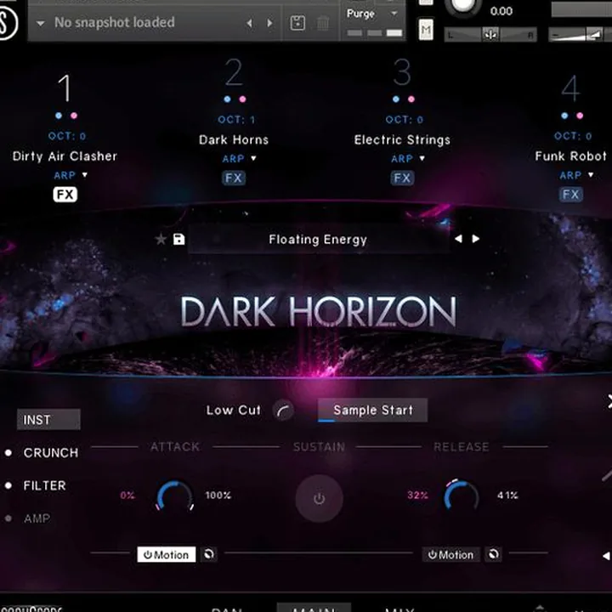This screenshot has width=612, height=612.
Task: Select layer 3 number
Action: 402,72
